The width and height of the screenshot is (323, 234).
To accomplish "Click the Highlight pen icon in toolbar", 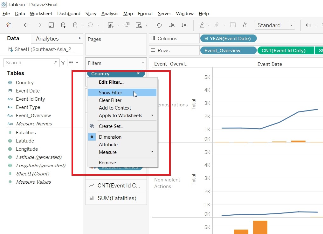I will pyautogui.click(x=202, y=25).
